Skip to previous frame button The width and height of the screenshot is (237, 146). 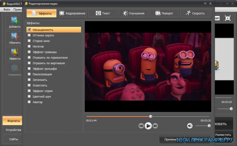click(141, 126)
